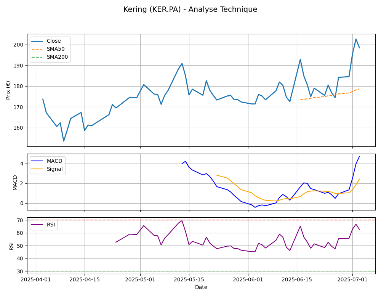Click the 2025-06-01 date tick label

click(x=248, y=279)
